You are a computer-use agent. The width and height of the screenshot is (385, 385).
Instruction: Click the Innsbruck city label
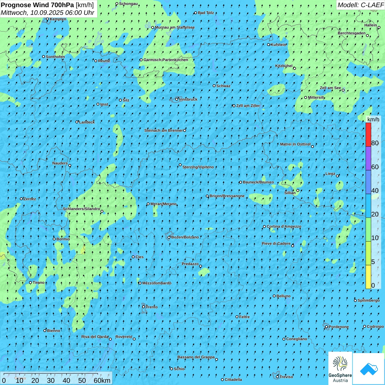pos(188,99)
